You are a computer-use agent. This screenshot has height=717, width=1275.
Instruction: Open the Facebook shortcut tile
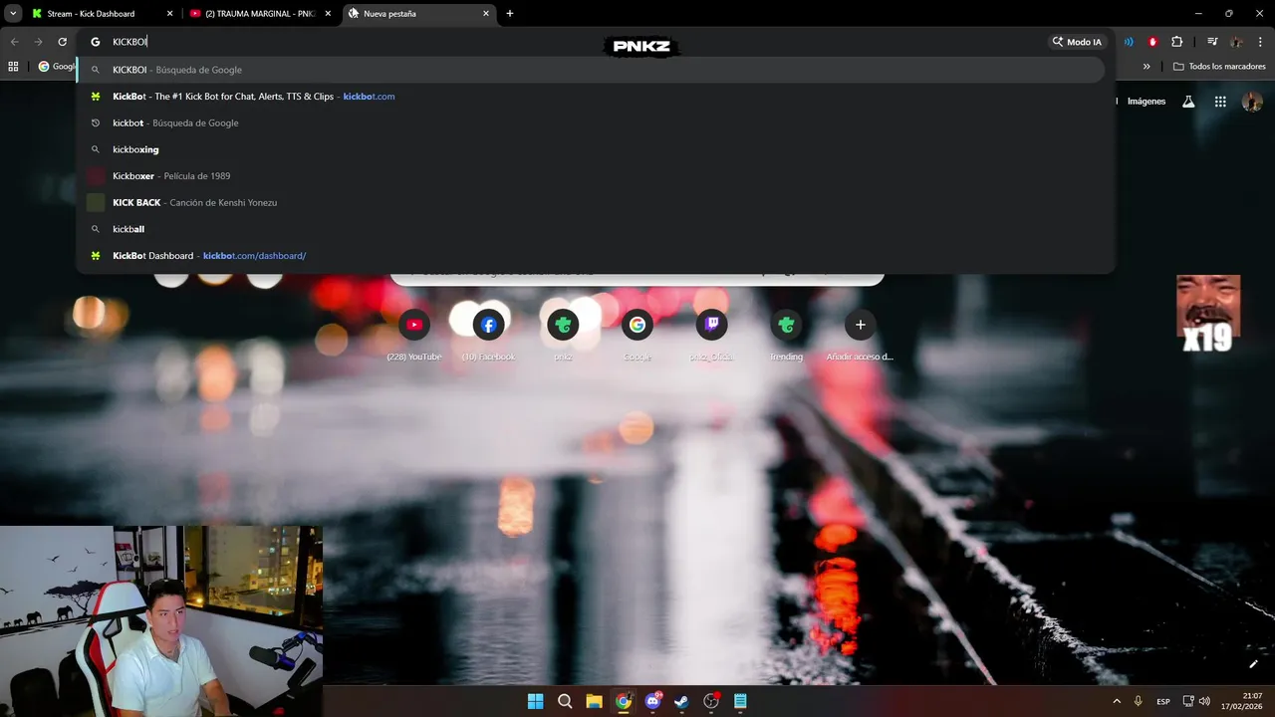pos(488,334)
